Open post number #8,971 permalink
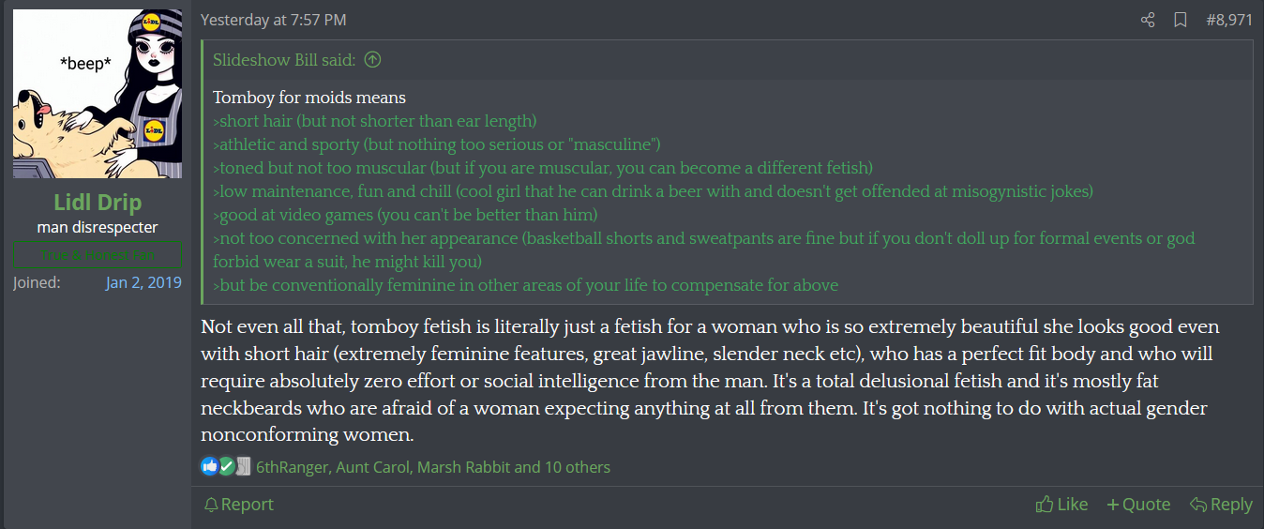Viewport: 1264px width, 529px height. tap(1228, 20)
